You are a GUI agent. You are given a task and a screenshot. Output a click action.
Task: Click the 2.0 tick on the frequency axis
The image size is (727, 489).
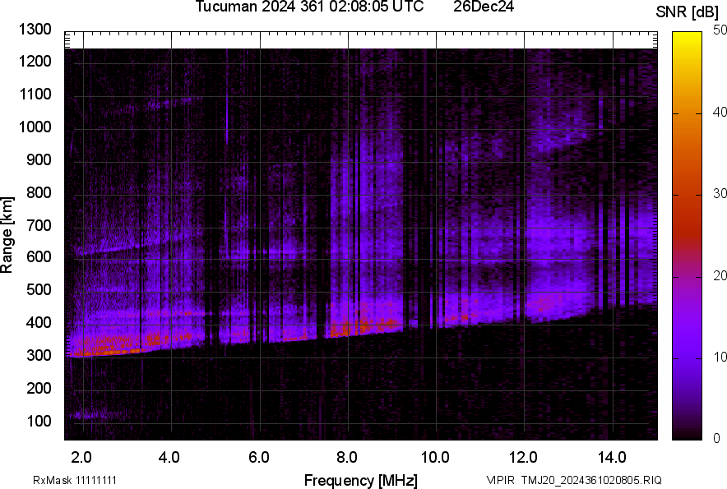coord(81,457)
